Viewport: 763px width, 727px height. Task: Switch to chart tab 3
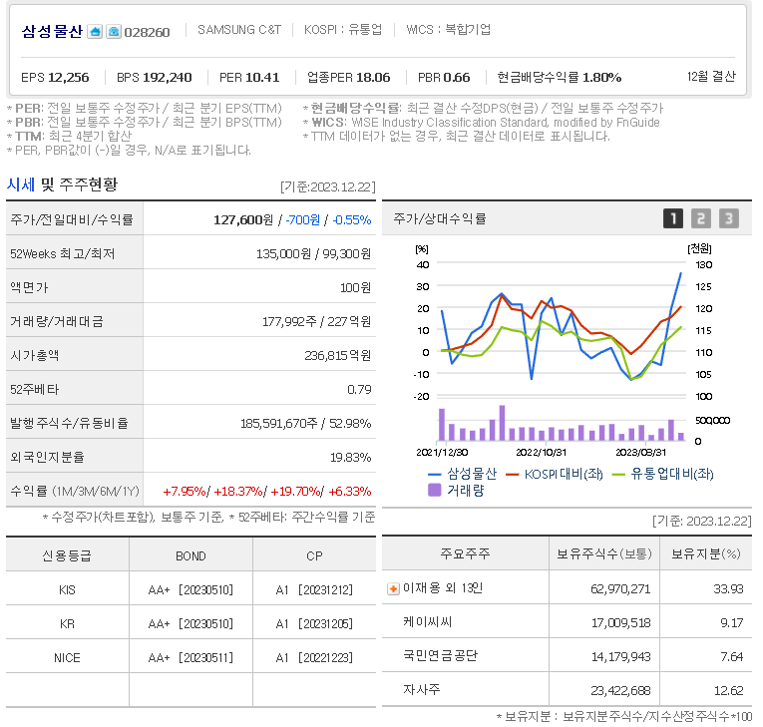coord(728,219)
